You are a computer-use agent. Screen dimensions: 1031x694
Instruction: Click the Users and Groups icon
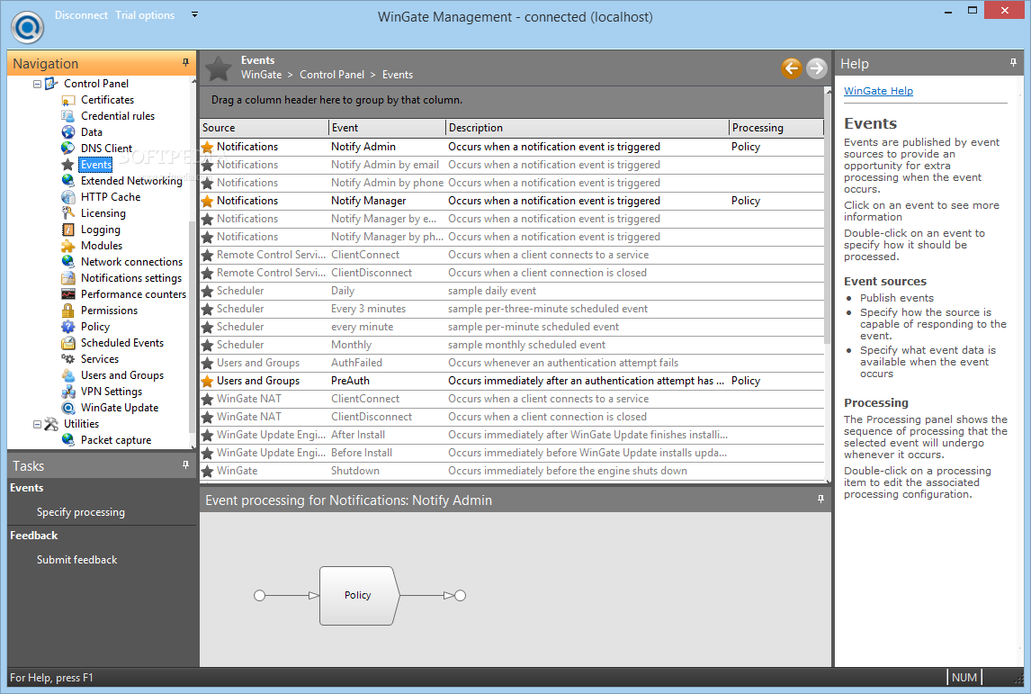coord(67,375)
